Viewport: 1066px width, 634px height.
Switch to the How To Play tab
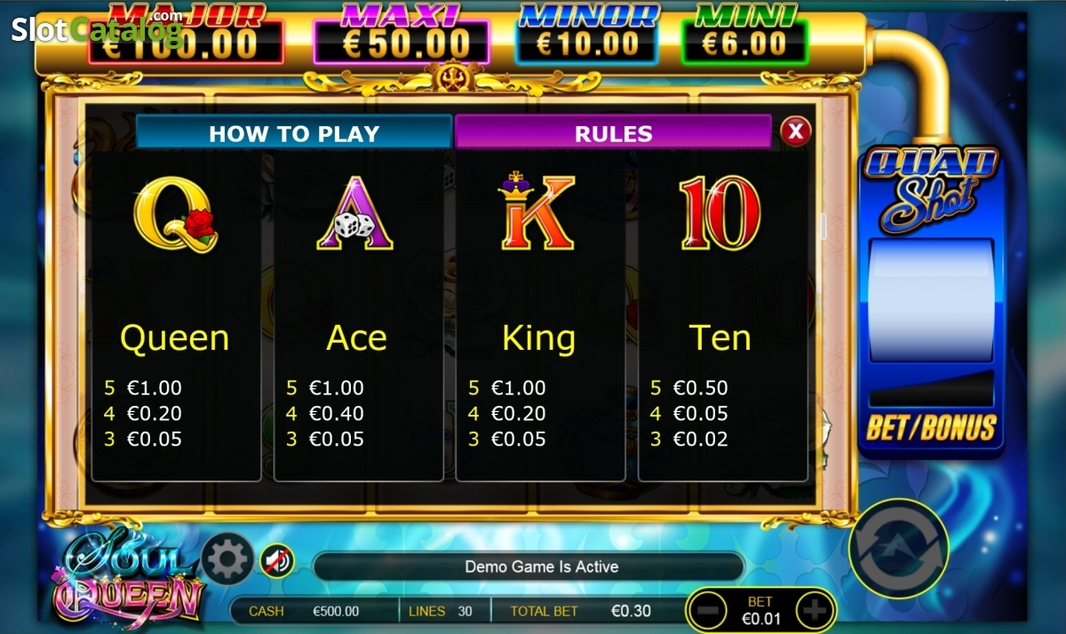(x=294, y=133)
